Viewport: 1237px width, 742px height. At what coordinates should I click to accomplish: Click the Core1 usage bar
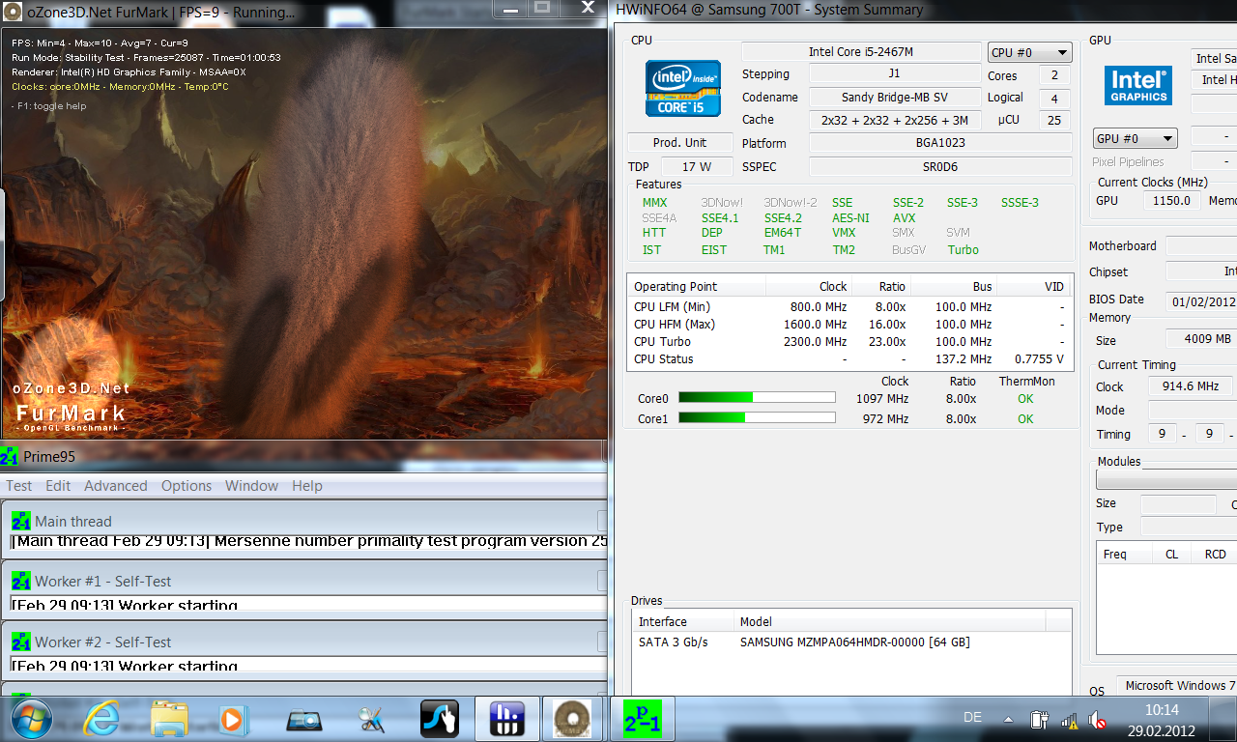757,417
